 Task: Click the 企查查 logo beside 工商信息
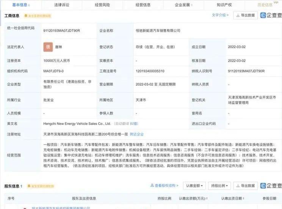pyautogui.click(x=271, y=15)
